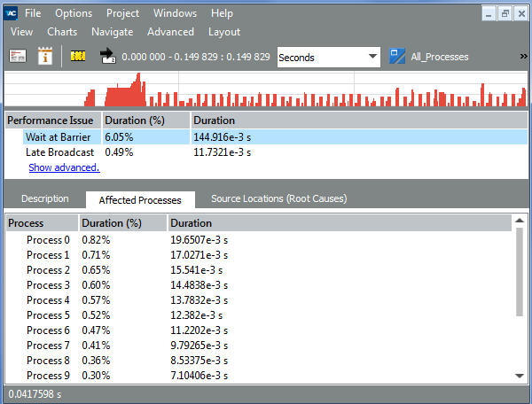Click the 7.10406e-3 s duration value
Image resolution: width=532 pixels, height=404 pixels.
pyautogui.click(x=199, y=376)
